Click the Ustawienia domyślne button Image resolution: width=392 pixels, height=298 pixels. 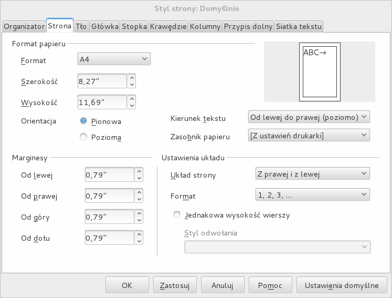coord(342,285)
